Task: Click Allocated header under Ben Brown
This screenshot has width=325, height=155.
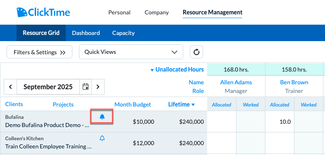Action: [x=280, y=105]
